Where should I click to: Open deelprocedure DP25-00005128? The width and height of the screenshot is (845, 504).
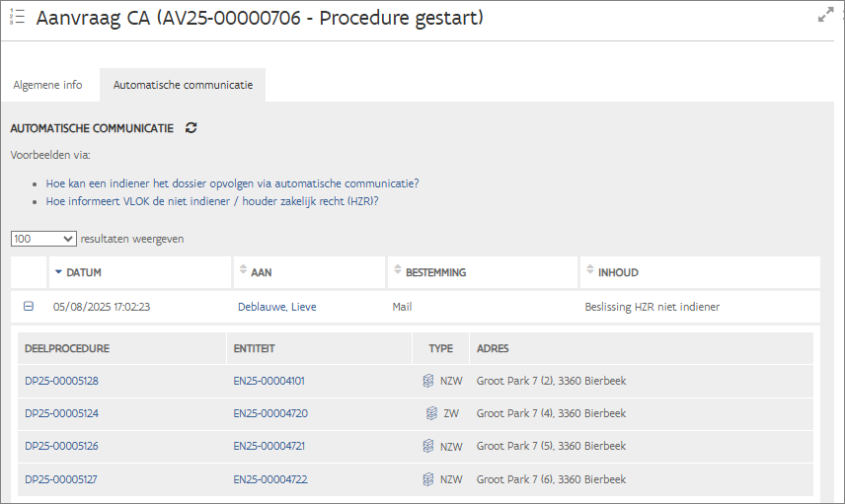pyautogui.click(x=61, y=381)
